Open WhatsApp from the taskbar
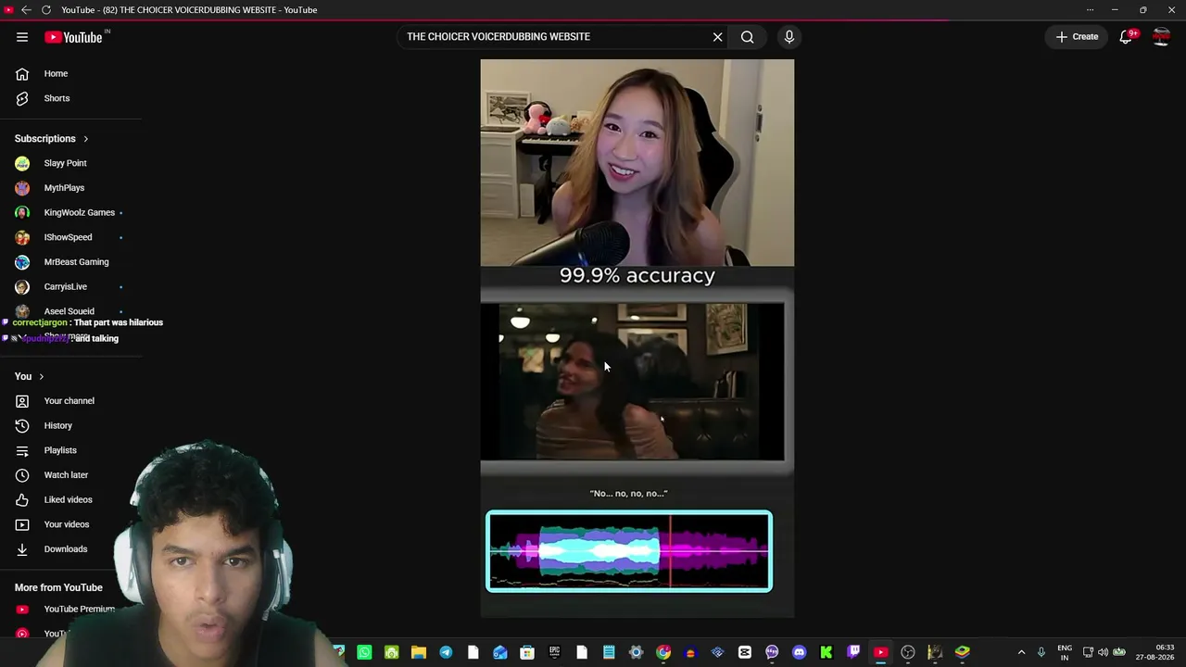 coord(364,652)
